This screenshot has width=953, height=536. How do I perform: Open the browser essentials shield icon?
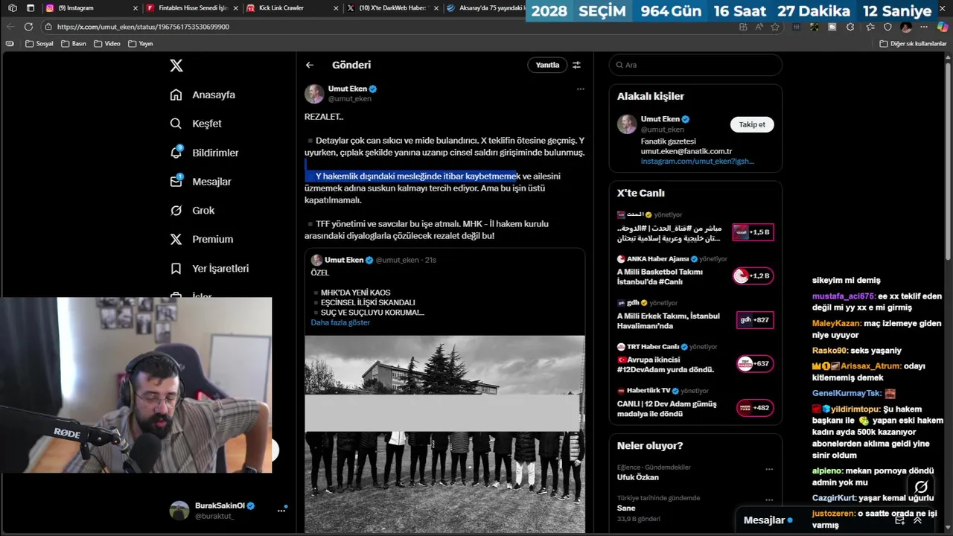click(887, 27)
